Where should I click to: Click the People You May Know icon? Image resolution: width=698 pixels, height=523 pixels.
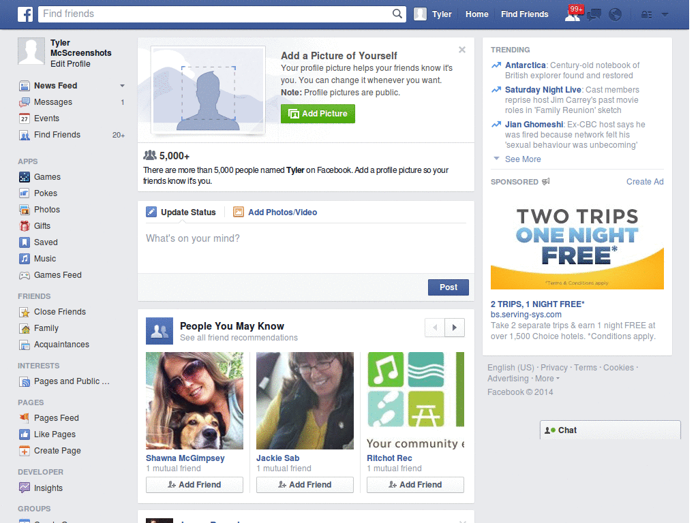(x=160, y=331)
